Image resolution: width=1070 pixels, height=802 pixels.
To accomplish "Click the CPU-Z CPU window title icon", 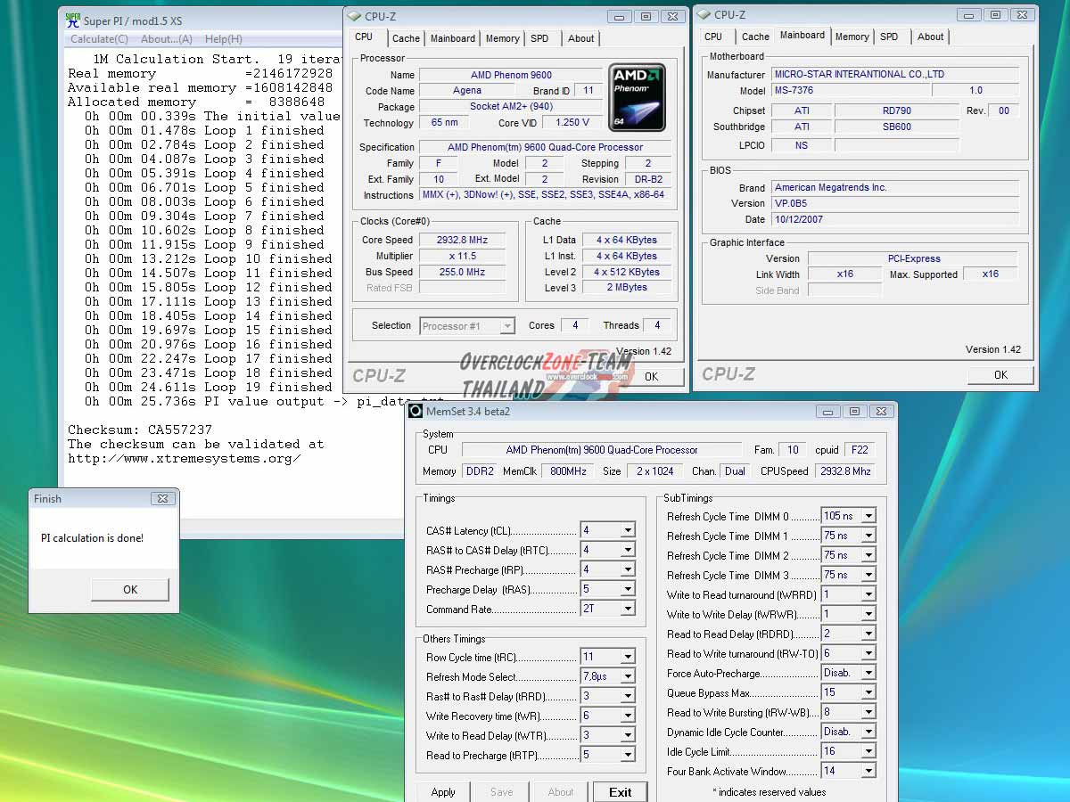I will [x=354, y=16].
